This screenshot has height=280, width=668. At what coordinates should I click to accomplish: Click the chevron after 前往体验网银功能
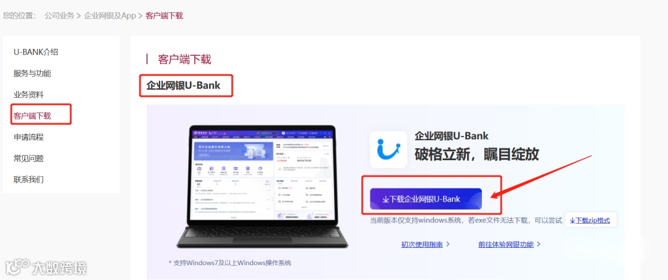[539, 244]
